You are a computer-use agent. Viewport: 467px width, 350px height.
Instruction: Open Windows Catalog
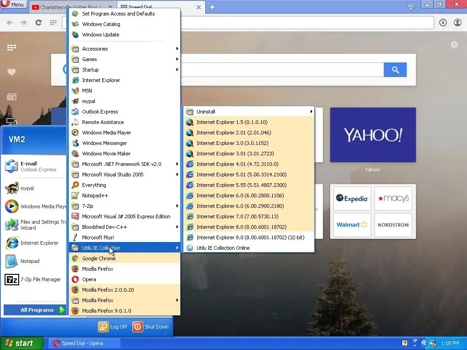tap(125, 24)
